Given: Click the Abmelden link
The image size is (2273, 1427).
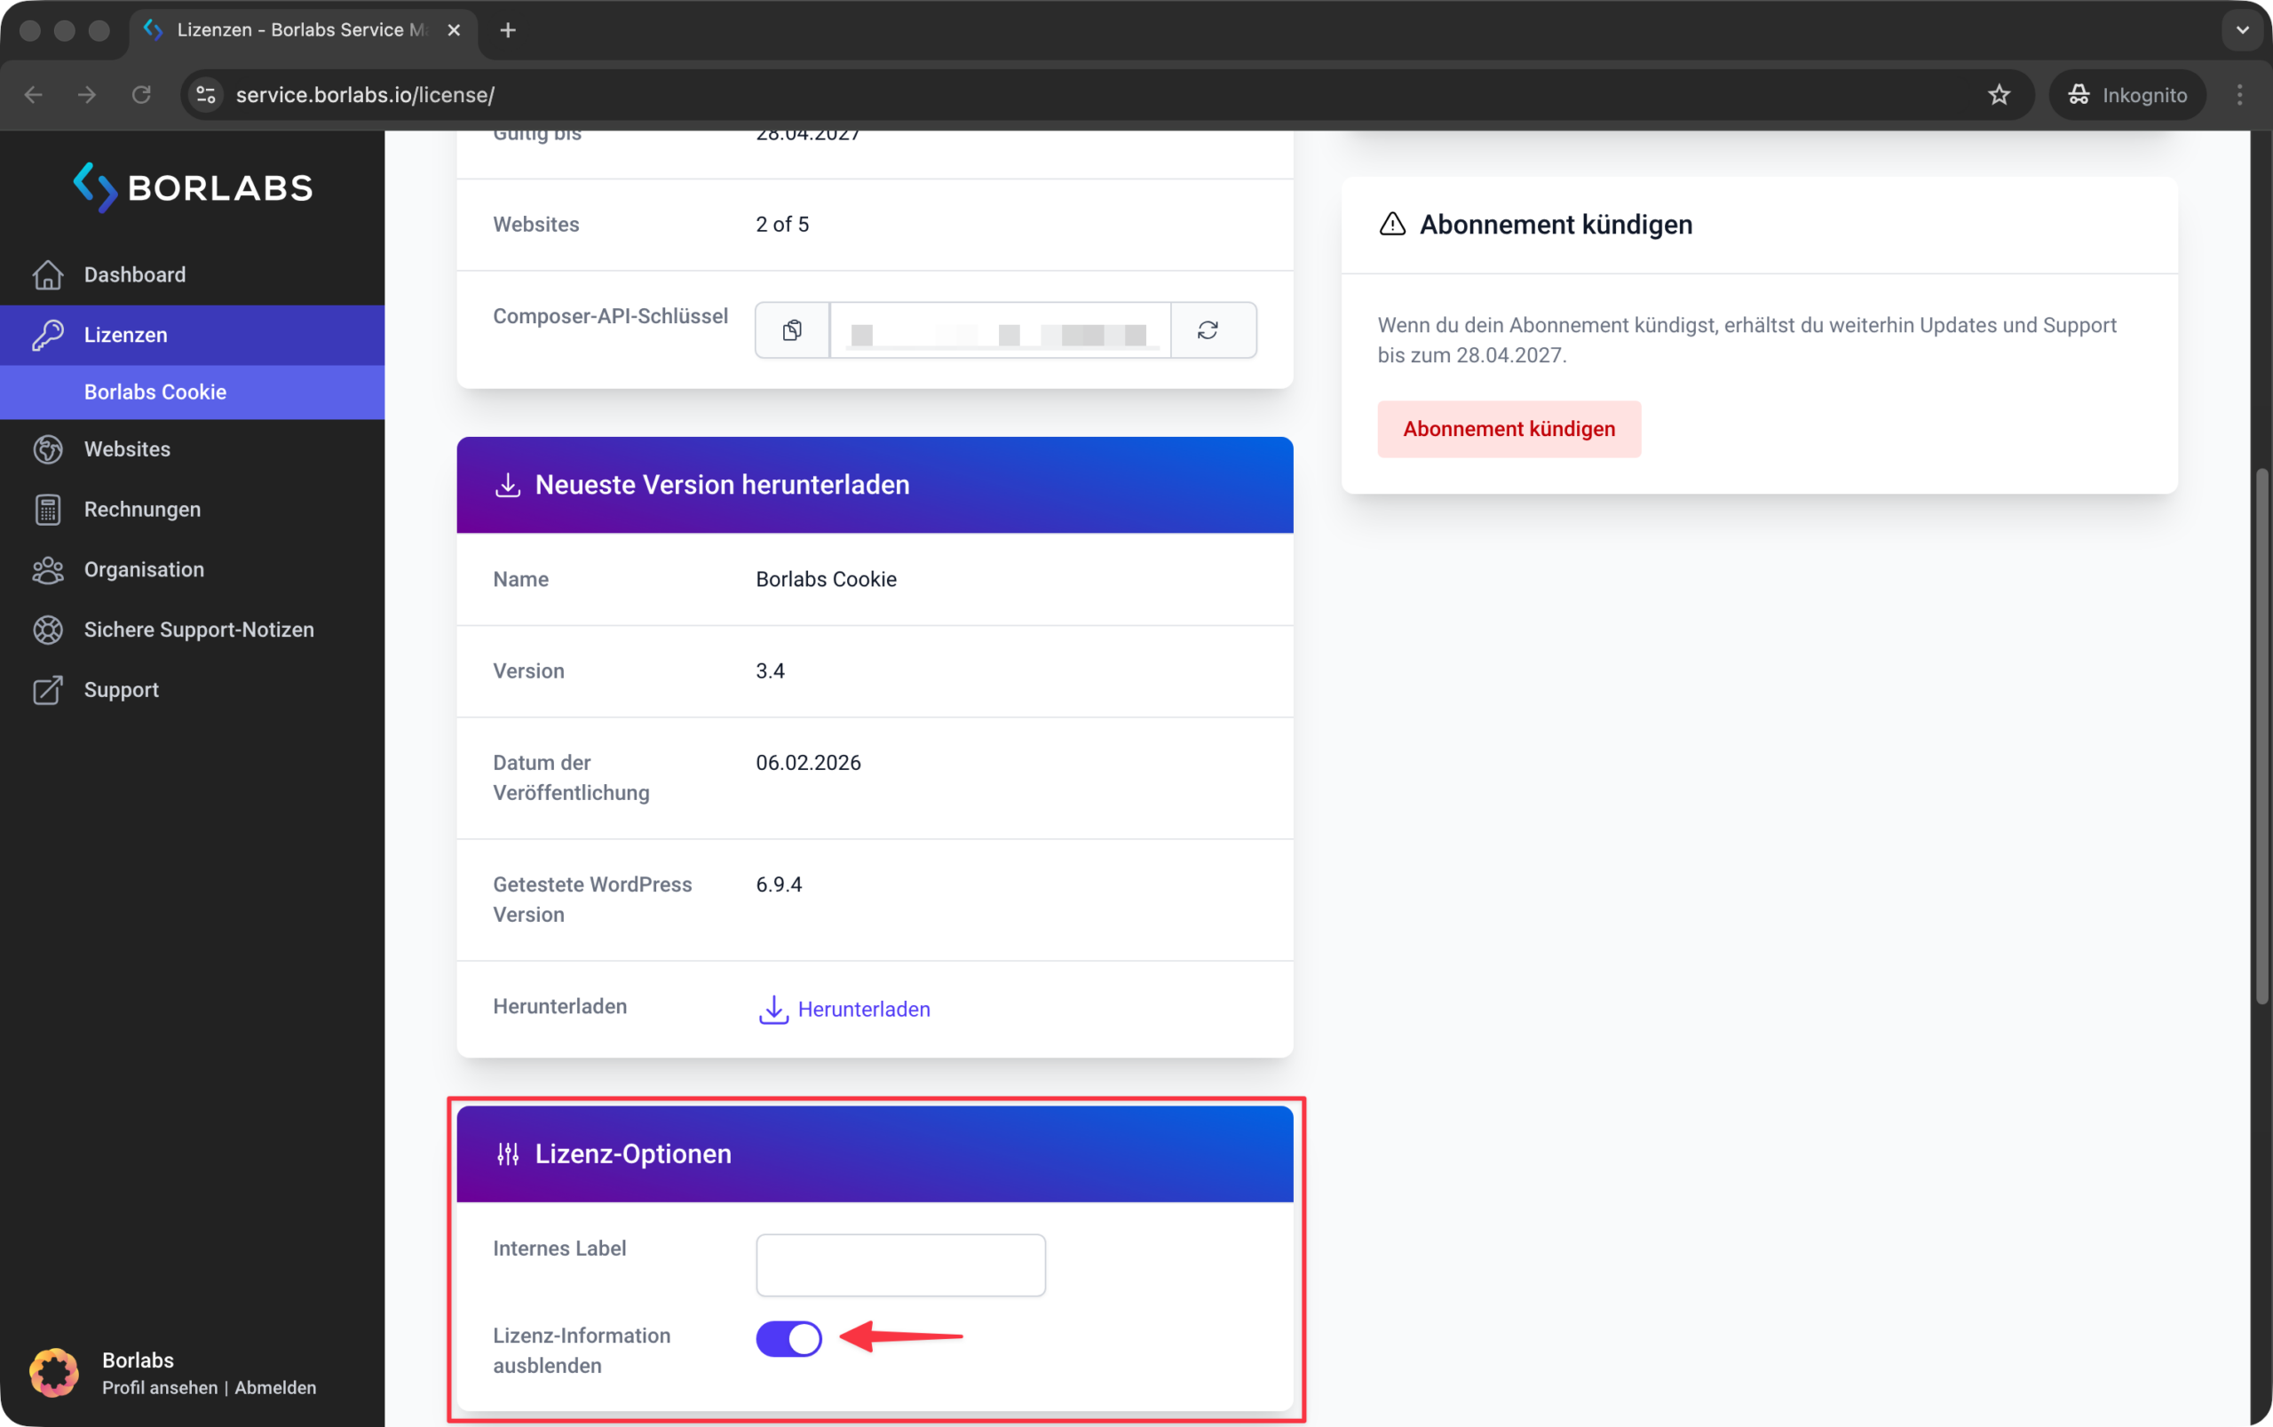Looking at the screenshot, I should tap(275, 1387).
